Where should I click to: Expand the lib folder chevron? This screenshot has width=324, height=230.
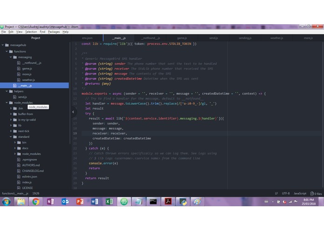click(11, 125)
